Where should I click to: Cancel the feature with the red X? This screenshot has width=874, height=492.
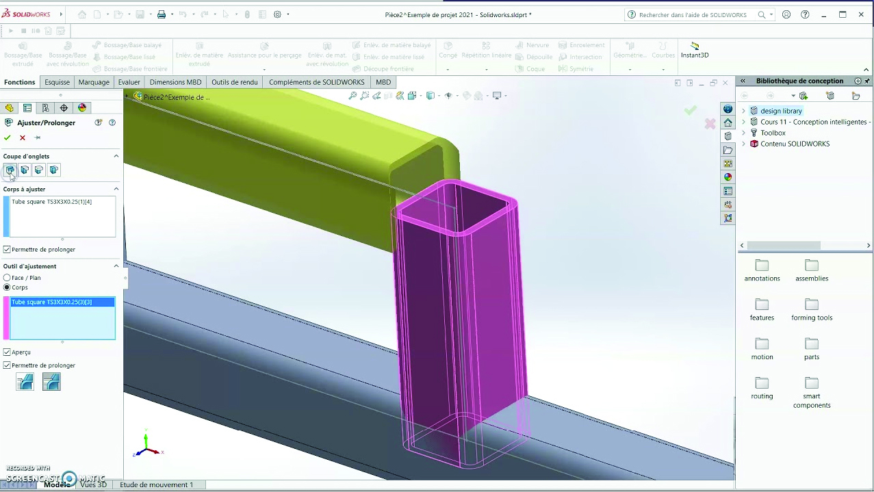(22, 137)
